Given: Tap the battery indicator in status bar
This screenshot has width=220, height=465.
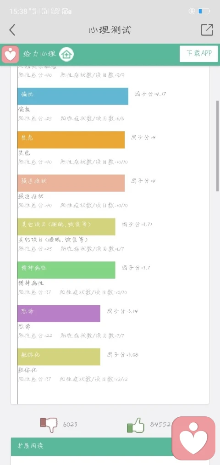Looking at the screenshot, I should pos(204,11).
